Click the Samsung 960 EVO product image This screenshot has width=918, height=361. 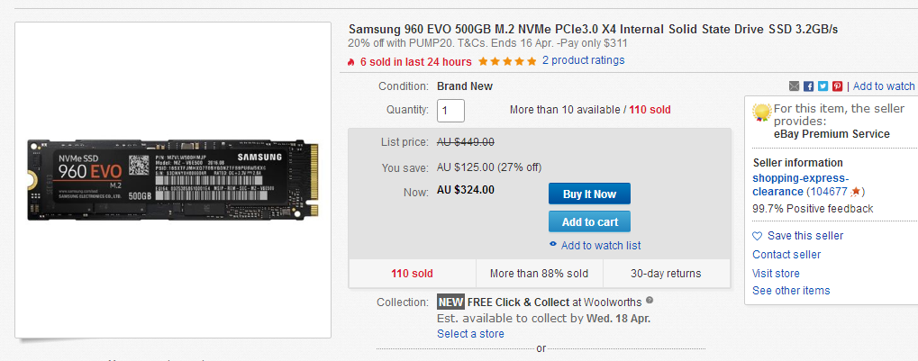tap(173, 180)
